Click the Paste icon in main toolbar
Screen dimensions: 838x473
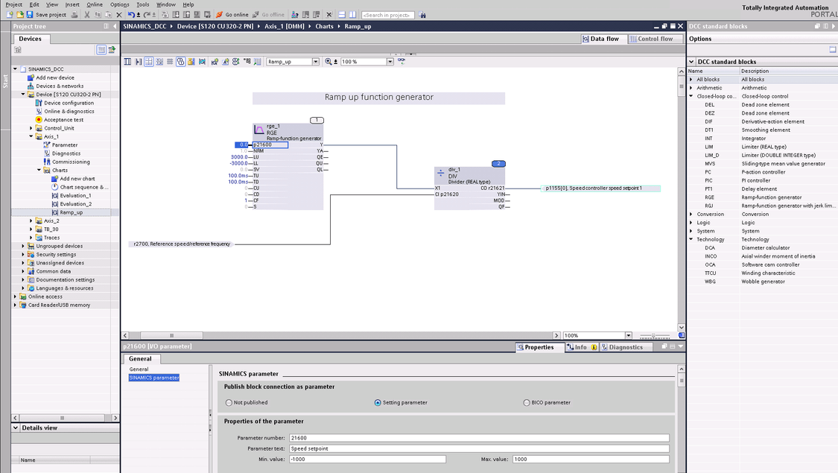click(109, 15)
